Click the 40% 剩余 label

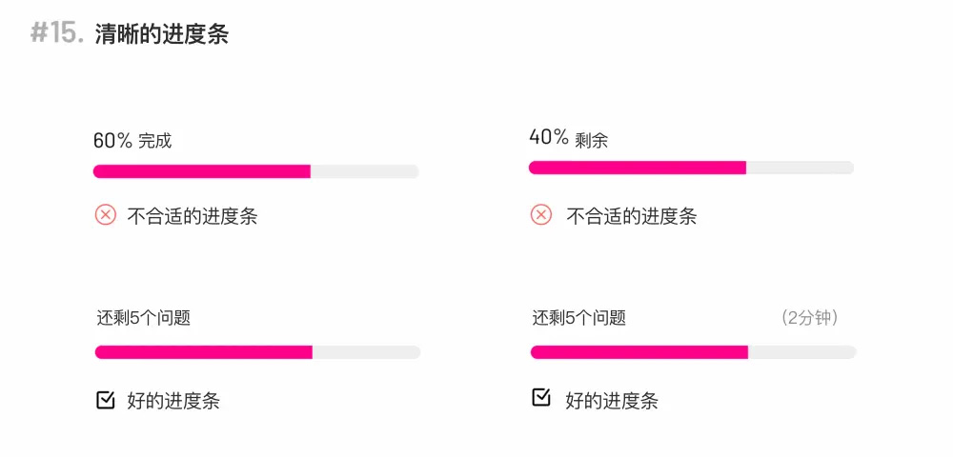[568, 138]
